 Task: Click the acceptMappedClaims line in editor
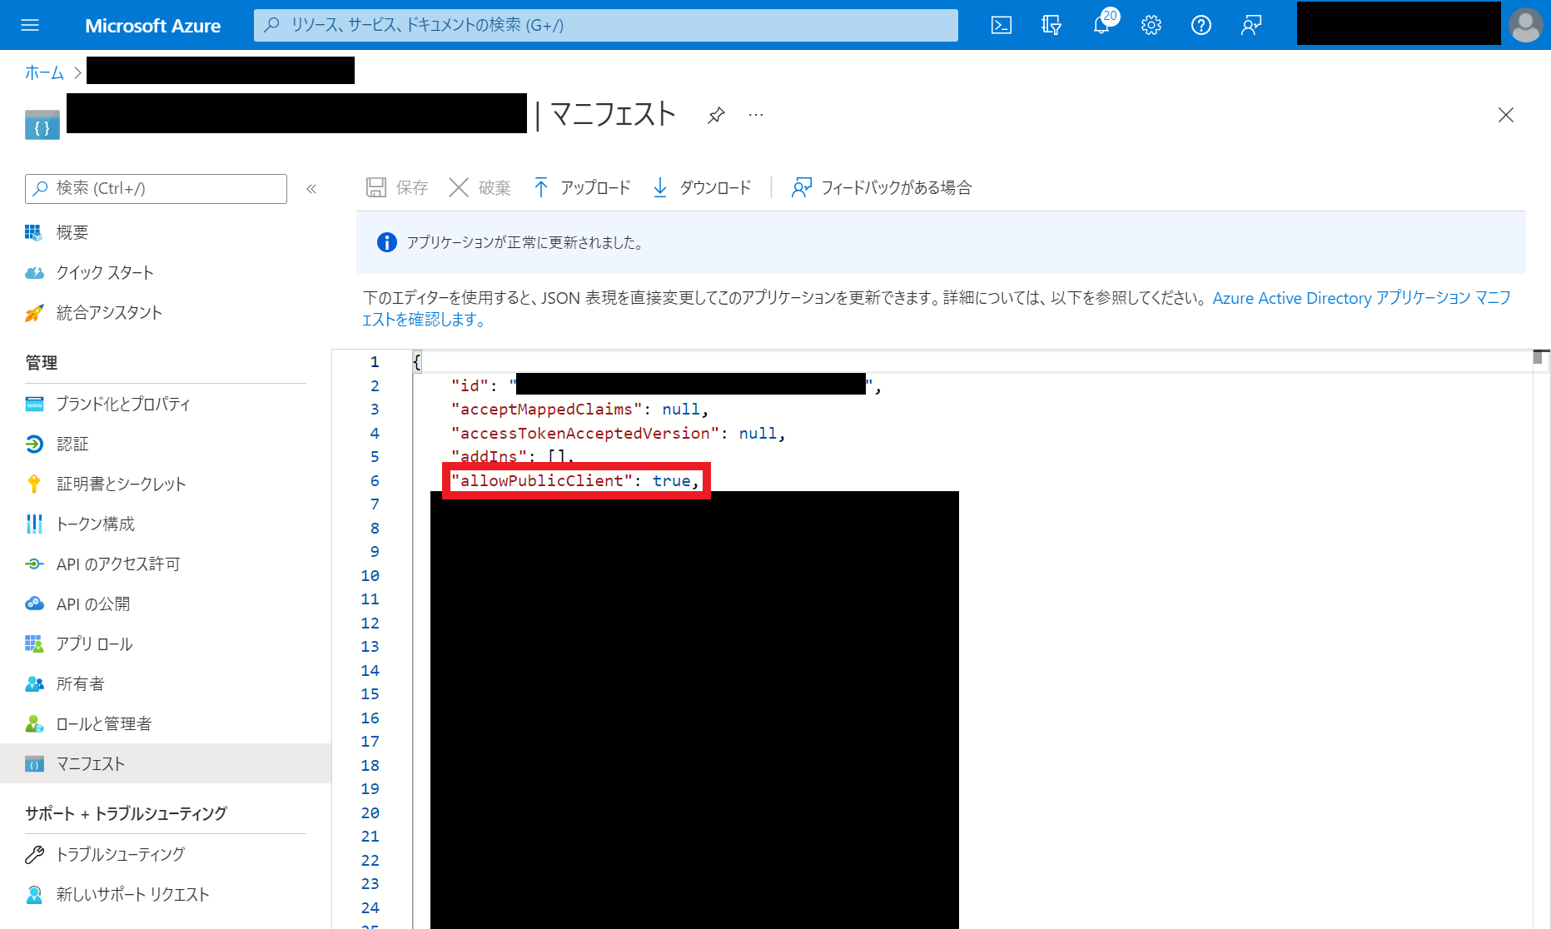point(580,409)
